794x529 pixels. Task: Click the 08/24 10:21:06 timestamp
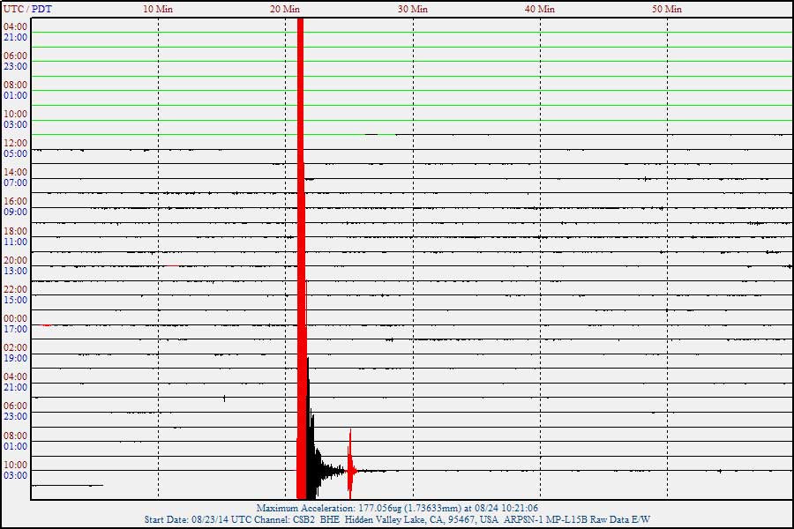pyautogui.click(x=506, y=508)
